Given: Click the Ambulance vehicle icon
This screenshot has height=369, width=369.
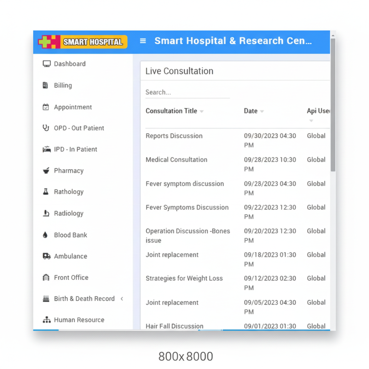Looking at the screenshot, I should pyautogui.click(x=47, y=256).
